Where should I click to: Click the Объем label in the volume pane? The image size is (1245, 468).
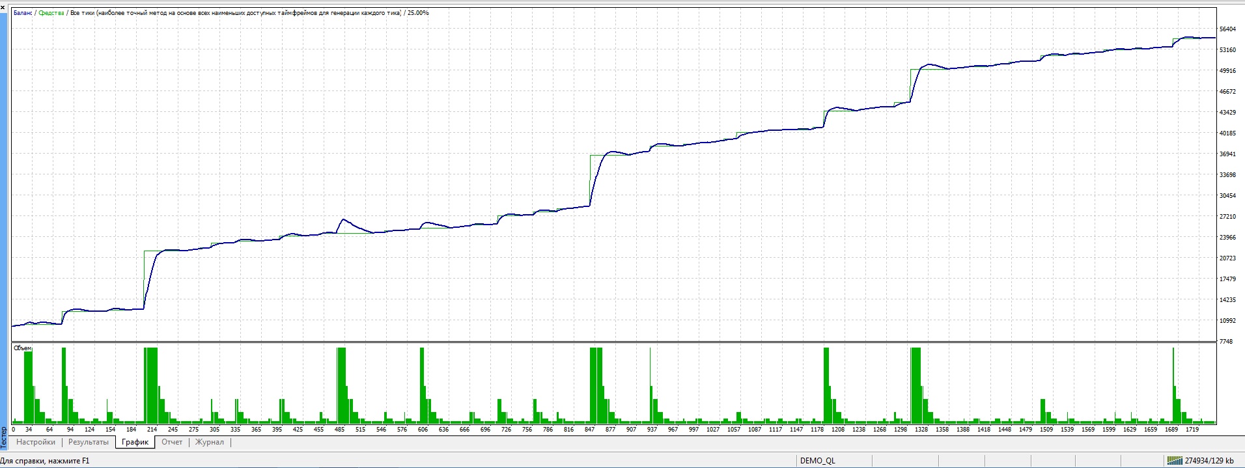click(x=23, y=348)
